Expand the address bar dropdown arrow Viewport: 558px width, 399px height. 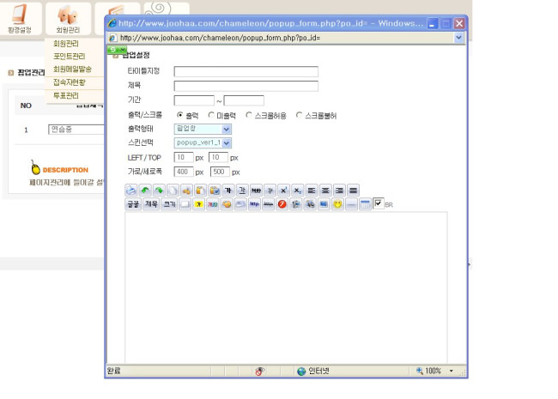tap(458, 38)
